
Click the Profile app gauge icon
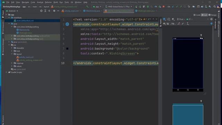156,7
